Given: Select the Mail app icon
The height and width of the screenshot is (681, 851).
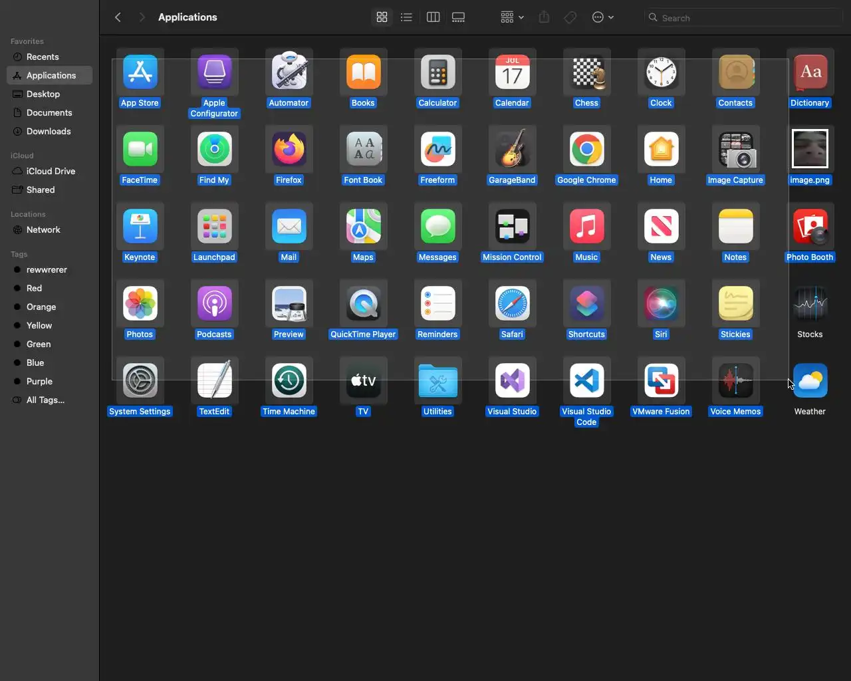Looking at the screenshot, I should click(x=289, y=226).
